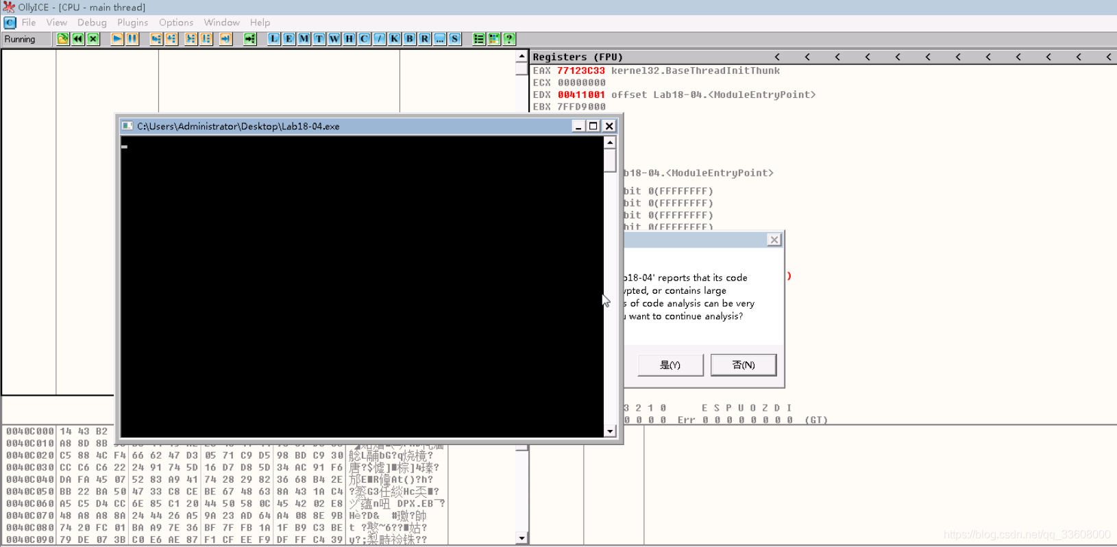Open the Window menu
This screenshot has width=1117, height=547.
tap(221, 23)
